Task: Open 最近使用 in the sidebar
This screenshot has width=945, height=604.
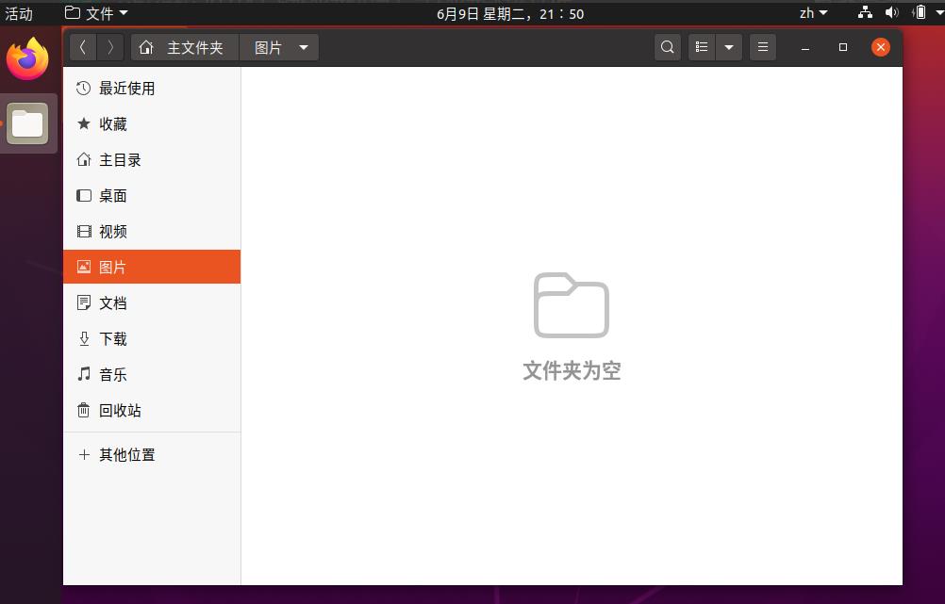Action: click(126, 89)
